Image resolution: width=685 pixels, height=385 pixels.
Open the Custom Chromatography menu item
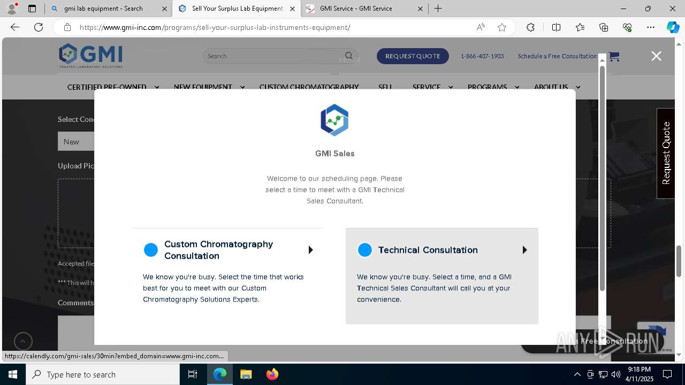(x=309, y=87)
